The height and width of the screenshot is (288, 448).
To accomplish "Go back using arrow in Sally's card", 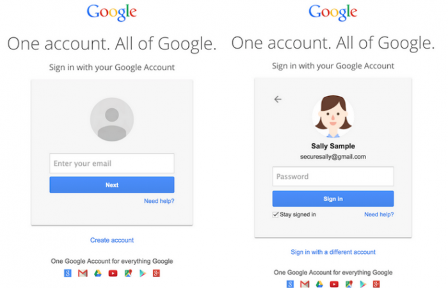I will point(277,99).
